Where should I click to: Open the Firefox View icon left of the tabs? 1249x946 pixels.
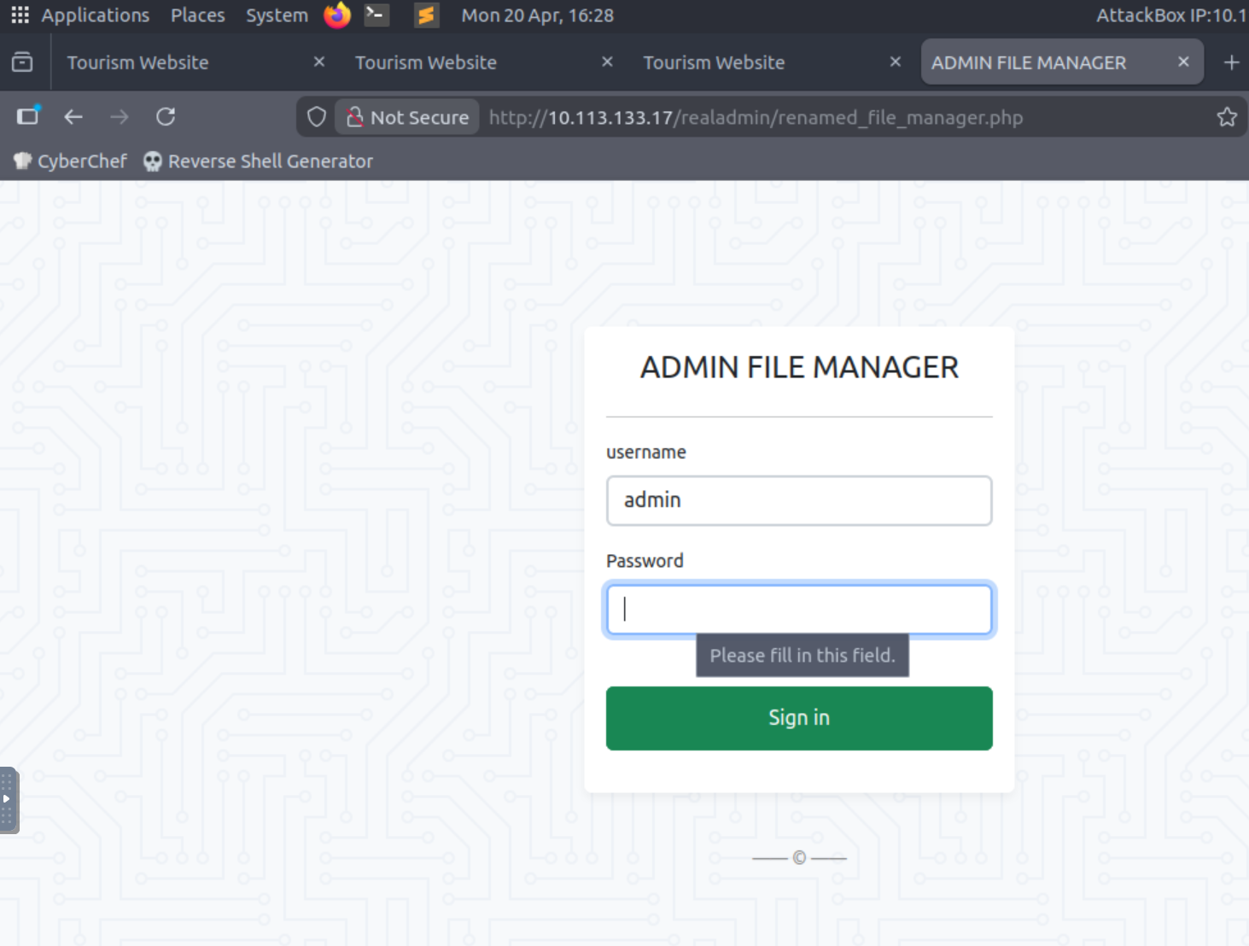tap(23, 62)
